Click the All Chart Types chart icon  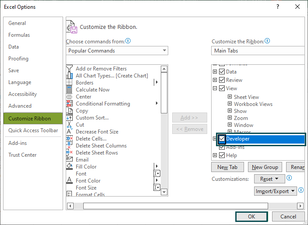pos(69,76)
